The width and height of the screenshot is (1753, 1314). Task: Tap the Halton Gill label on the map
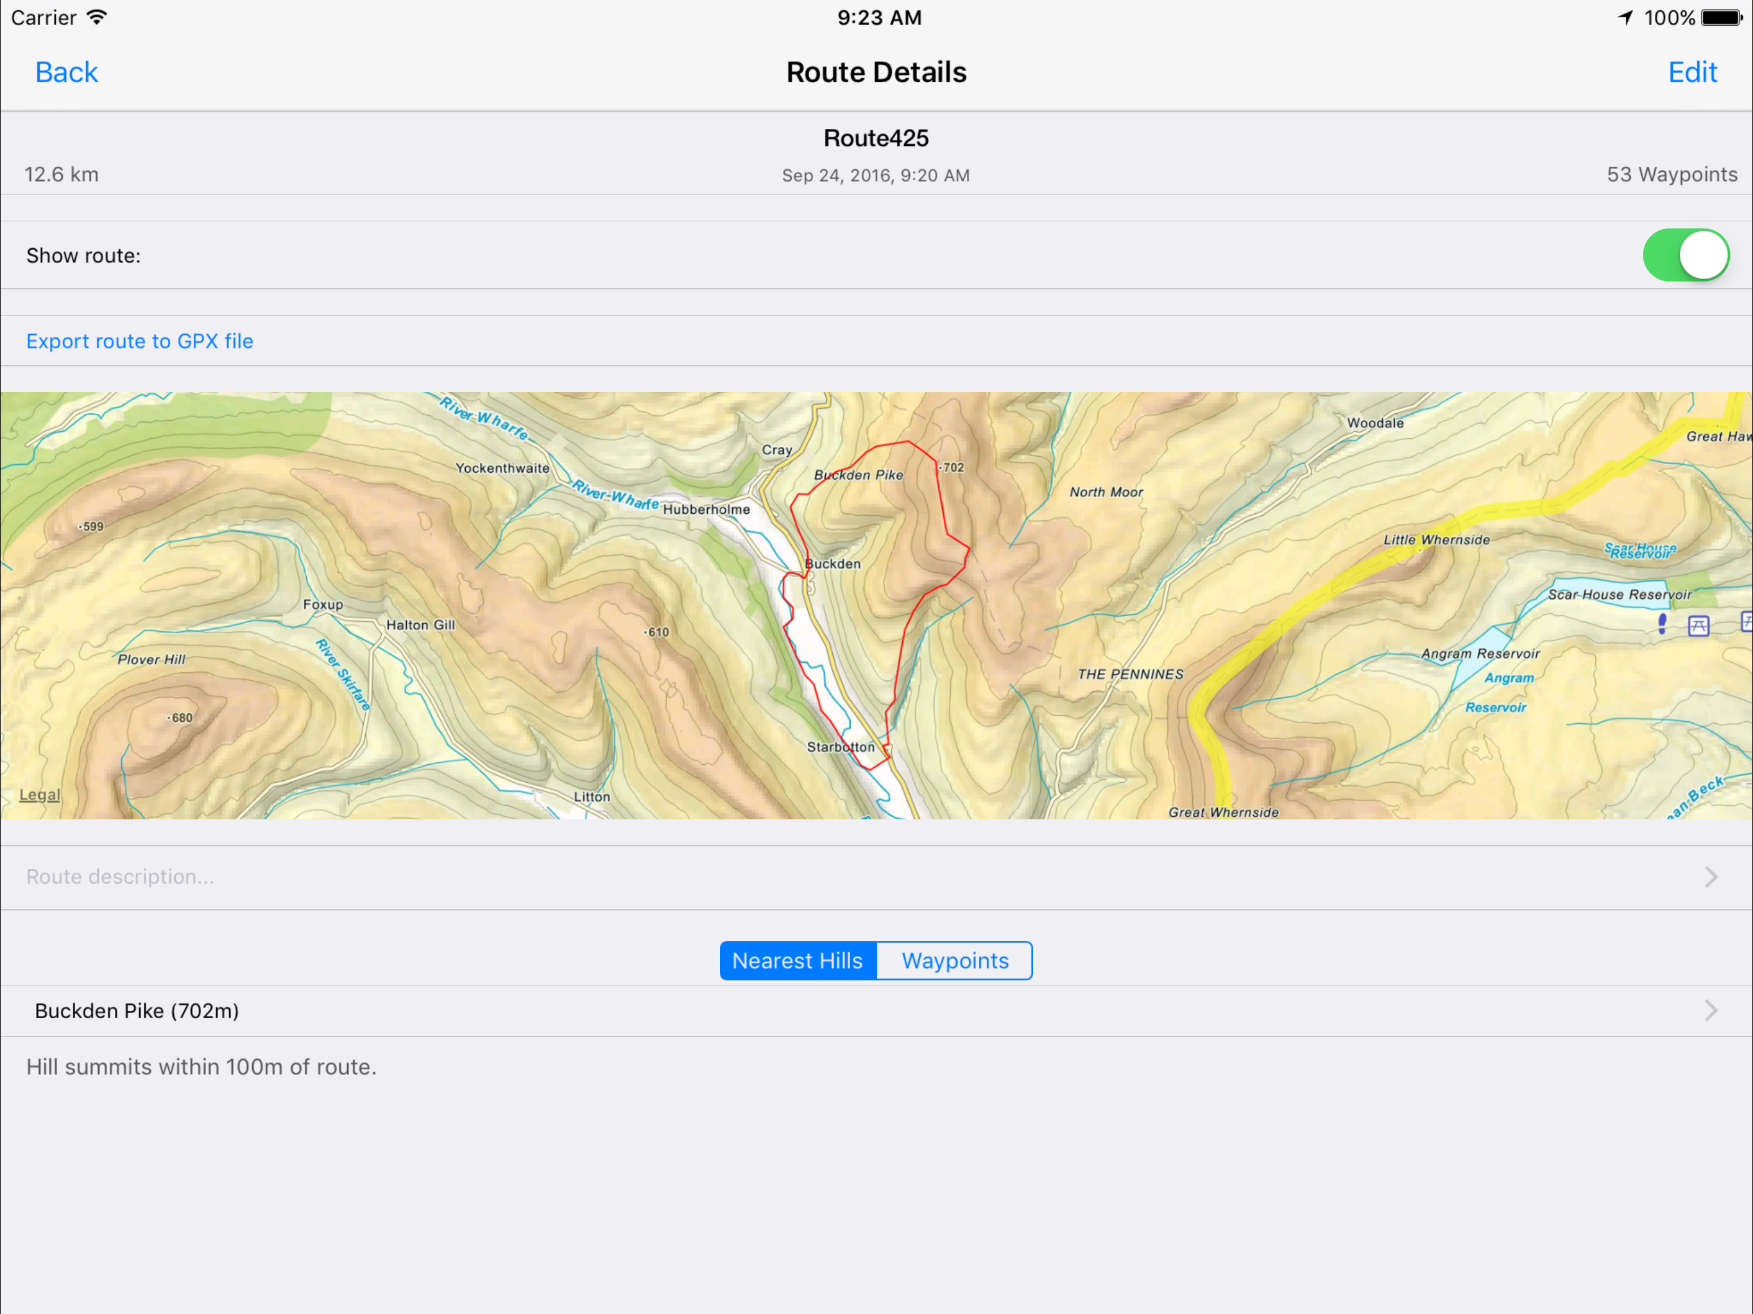click(x=421, y=624)
